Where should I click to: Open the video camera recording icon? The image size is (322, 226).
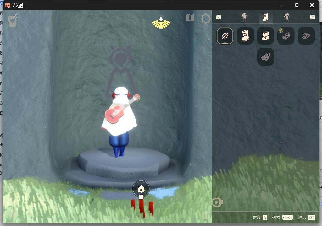click(218, 202)
